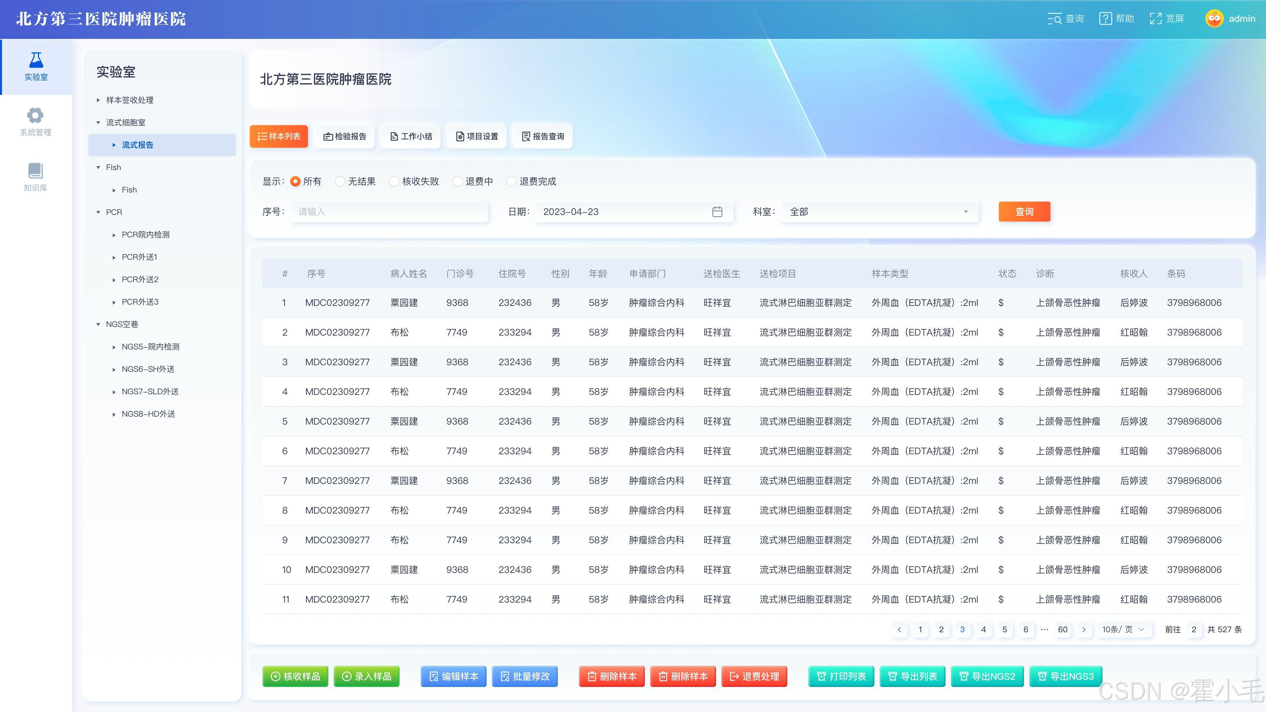Screen dimensions: 1266x712
Task: Open the calendar icon in the date field
Action: click(x=717, y=212)
